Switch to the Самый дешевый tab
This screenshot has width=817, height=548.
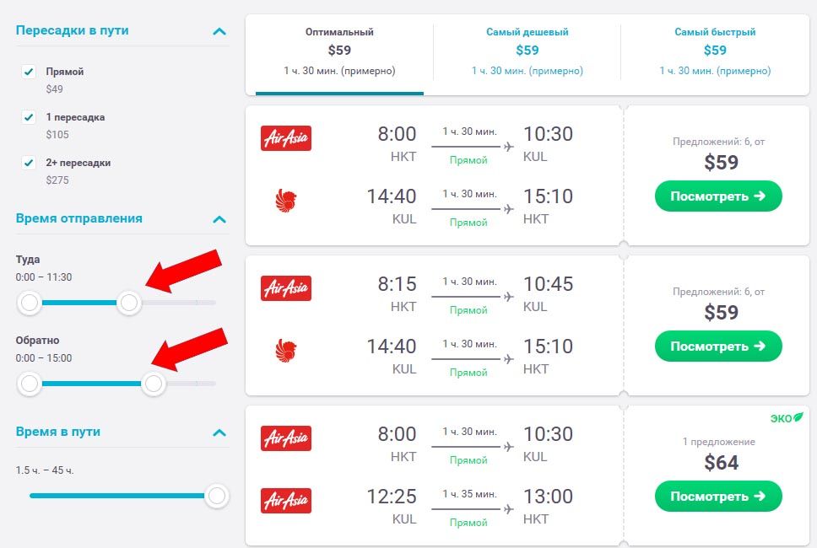coord(527,51)
